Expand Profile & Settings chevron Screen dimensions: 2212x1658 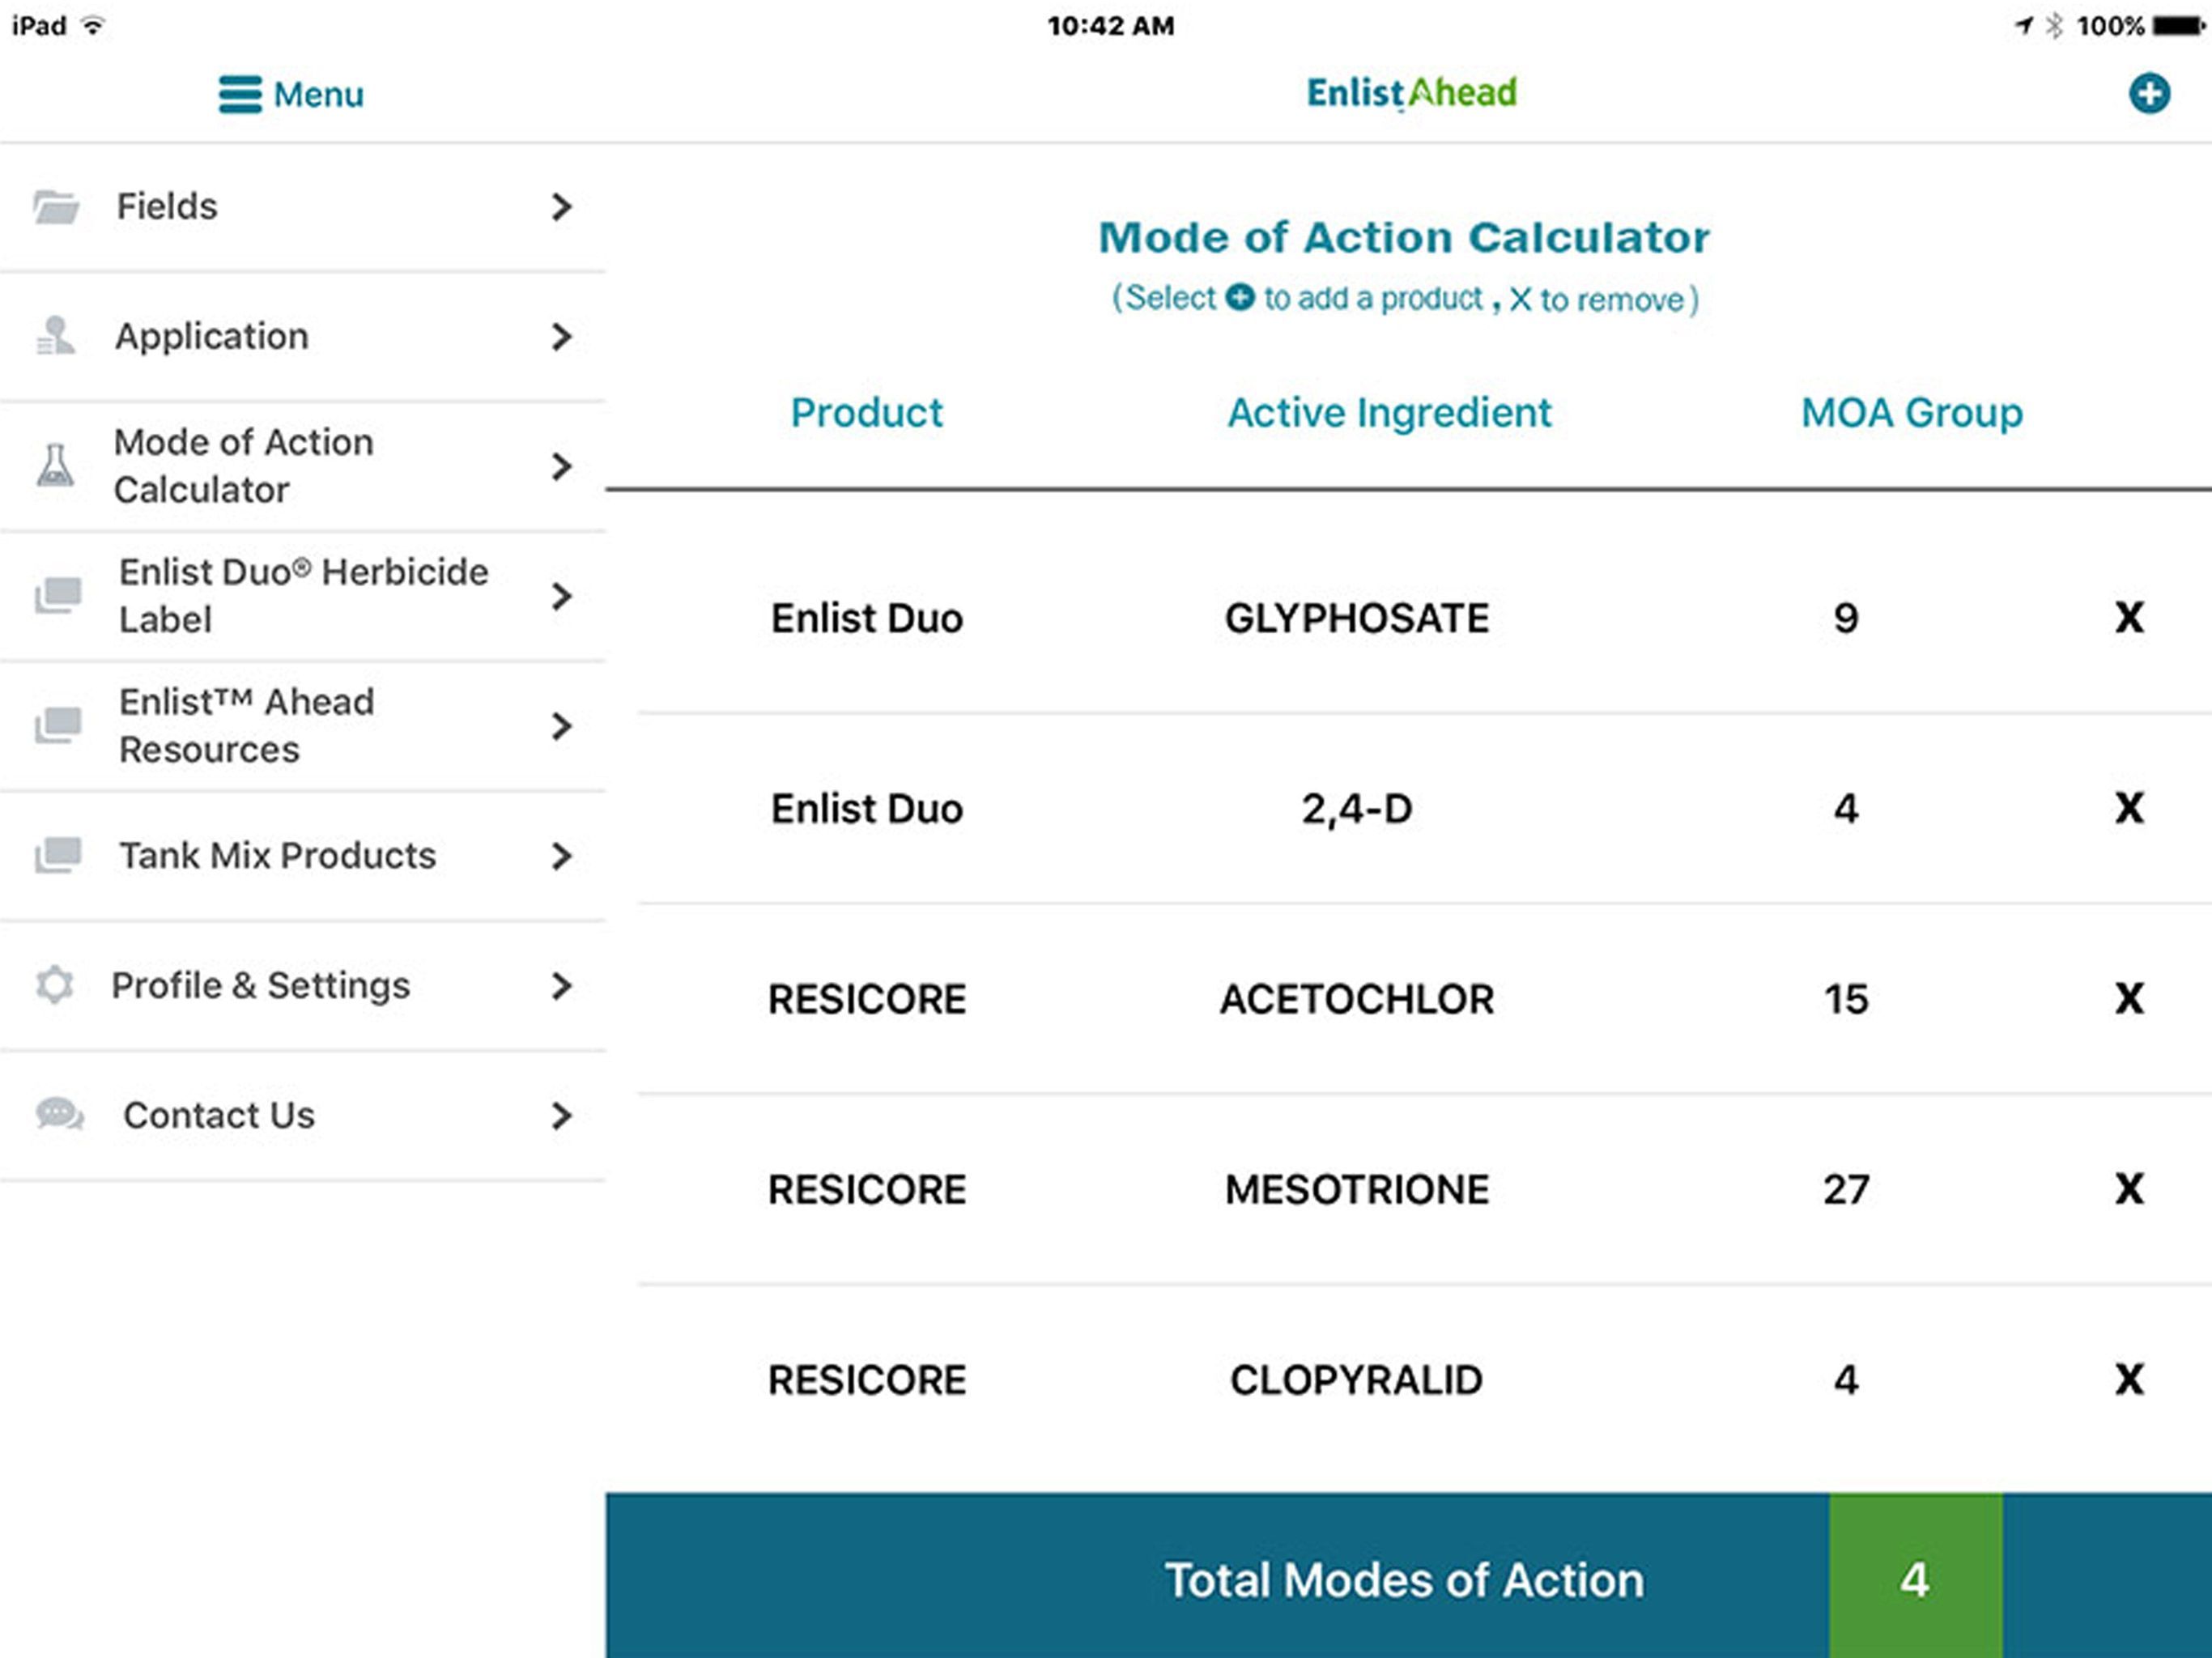click(562, 986)
